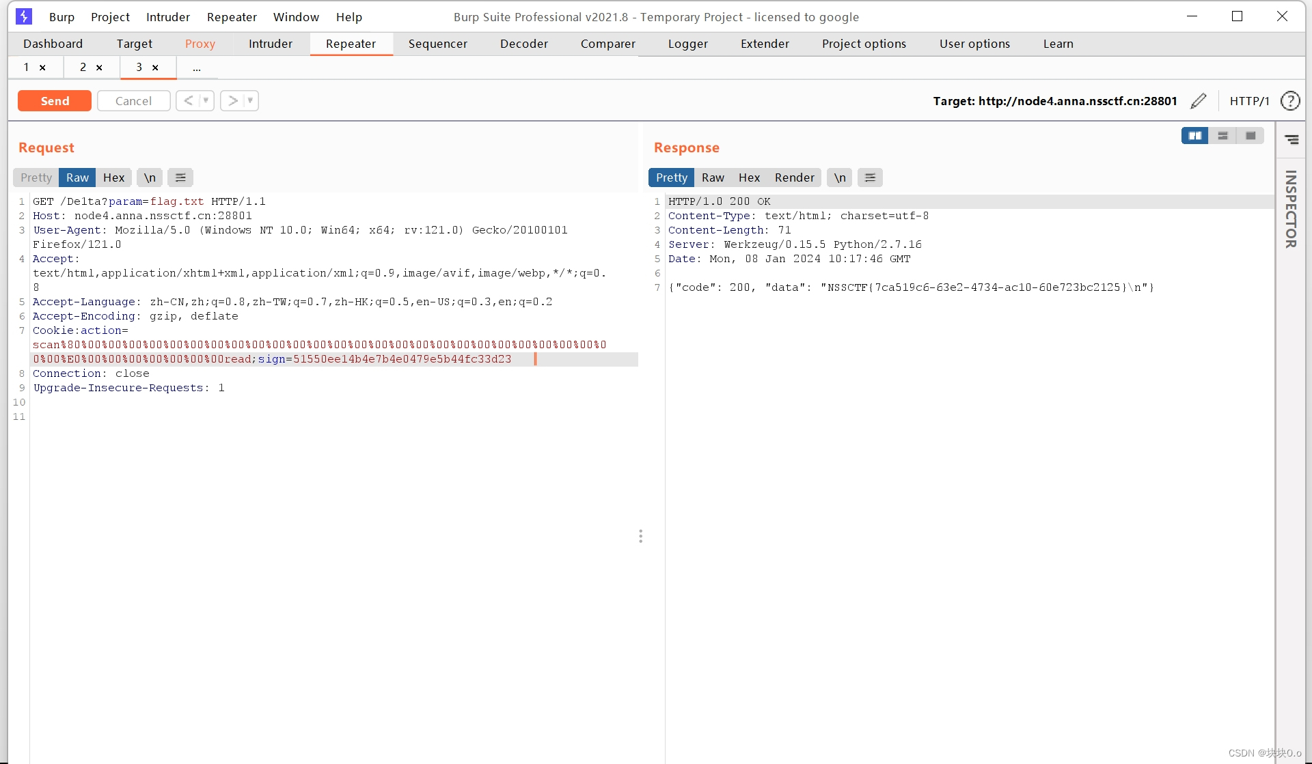Viewport: 1312px width, 764px height.
Task: Switch Response view to Hex
Action: click(x=749, y=178)
